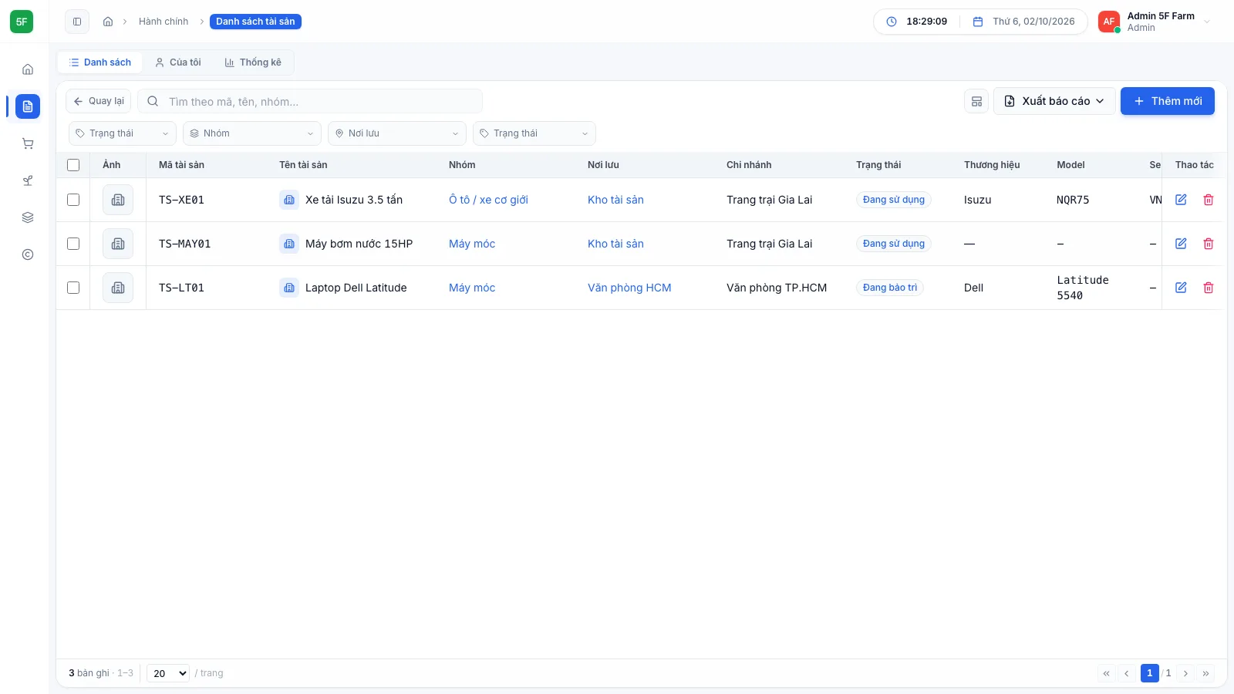Open the sidebar plant sprout icon

click(x=28, y=180)
